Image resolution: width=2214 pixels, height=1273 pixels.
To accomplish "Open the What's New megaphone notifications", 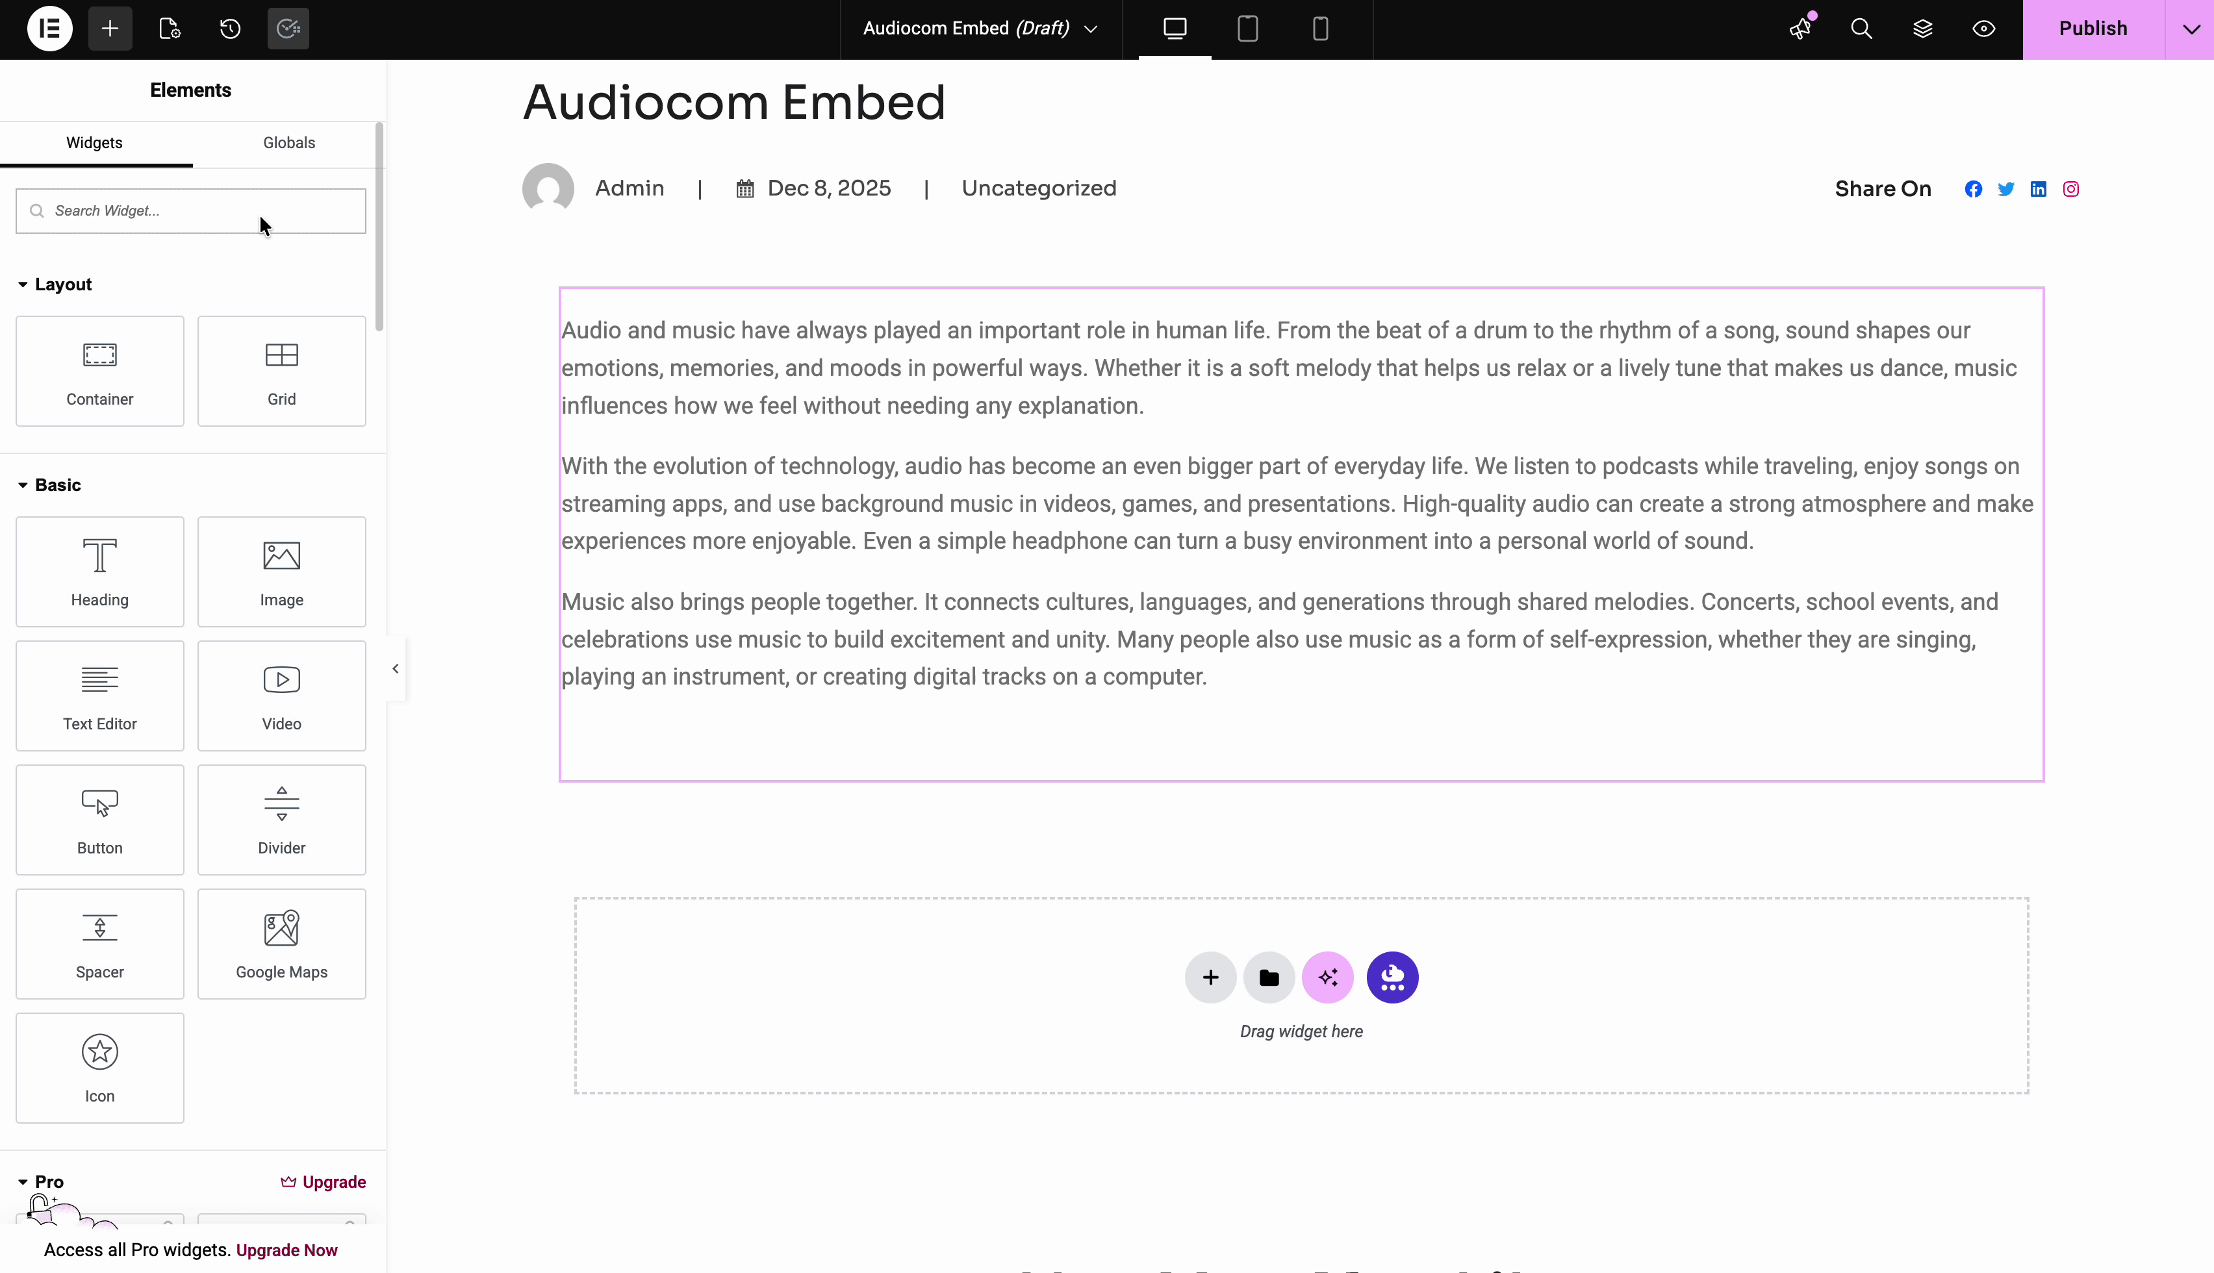I will pos(1800,29).
